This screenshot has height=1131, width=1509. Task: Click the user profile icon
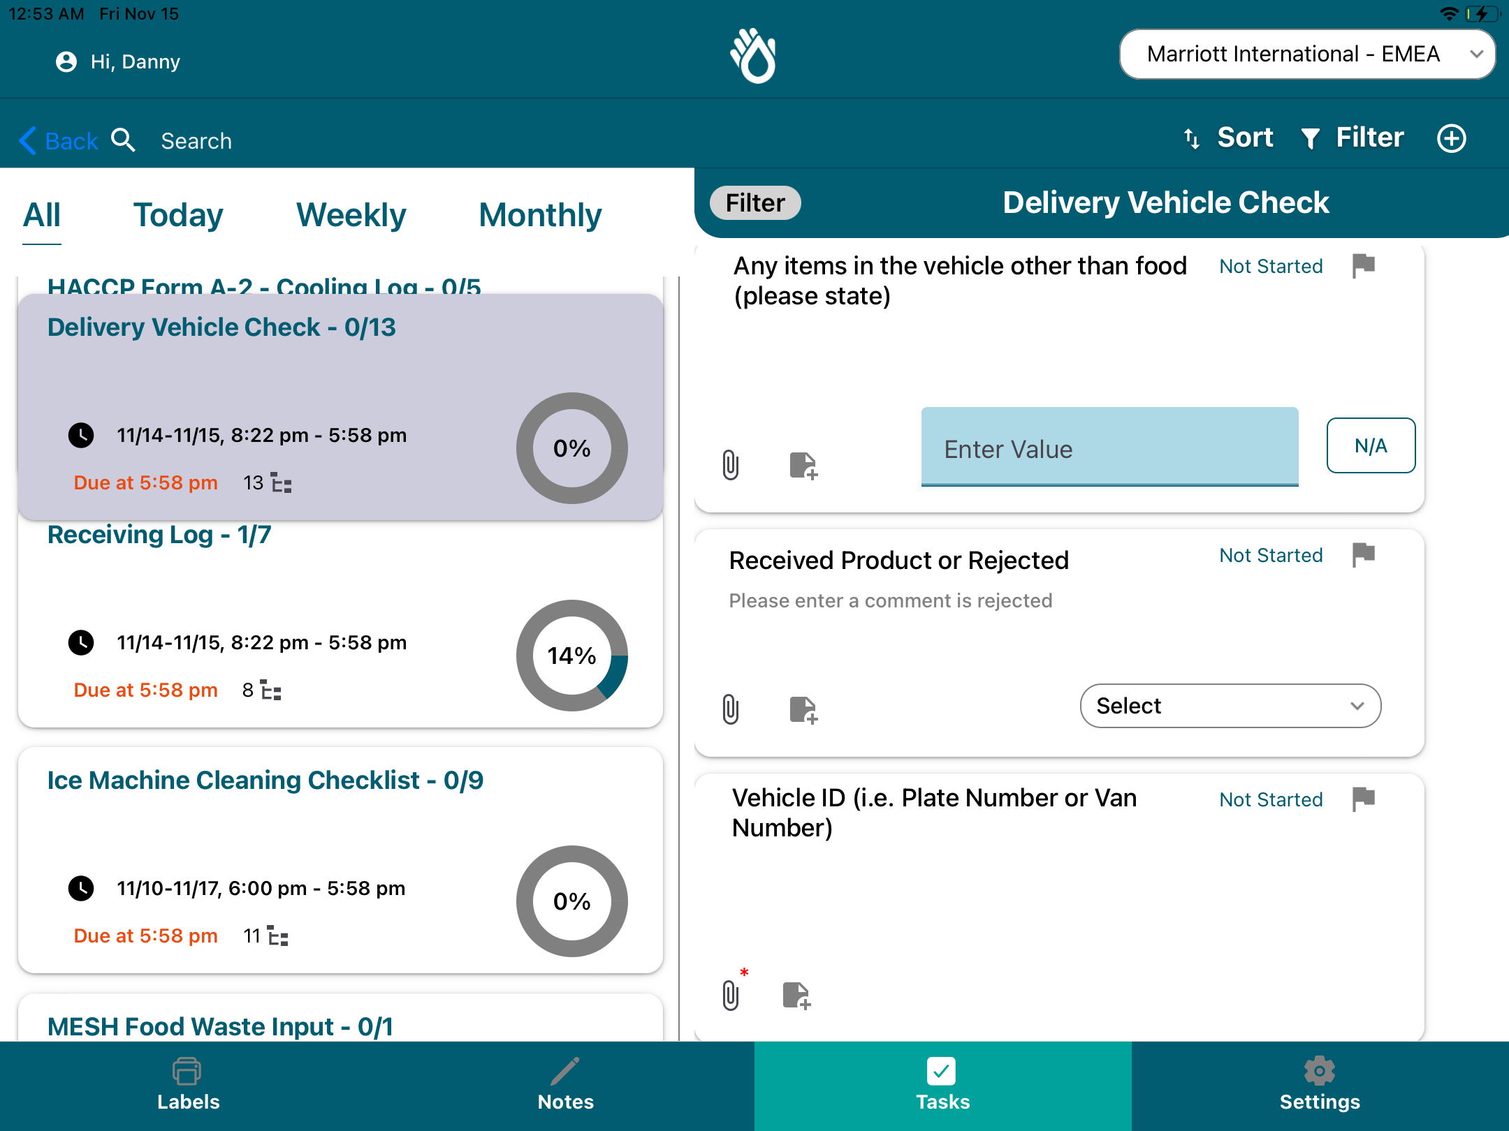(x=66, y=62)
